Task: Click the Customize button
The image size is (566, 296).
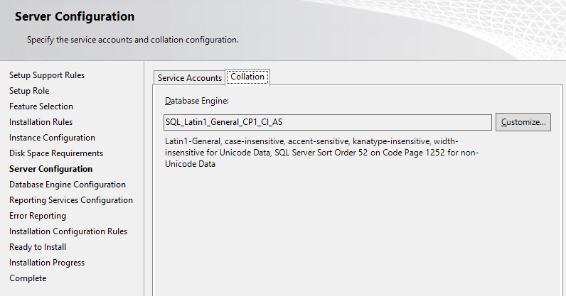Action: (x=523, y=122)
